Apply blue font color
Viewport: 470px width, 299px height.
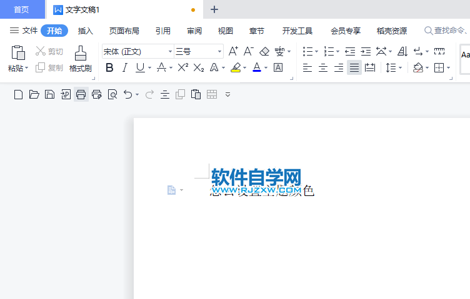click(x=257, y=67)
